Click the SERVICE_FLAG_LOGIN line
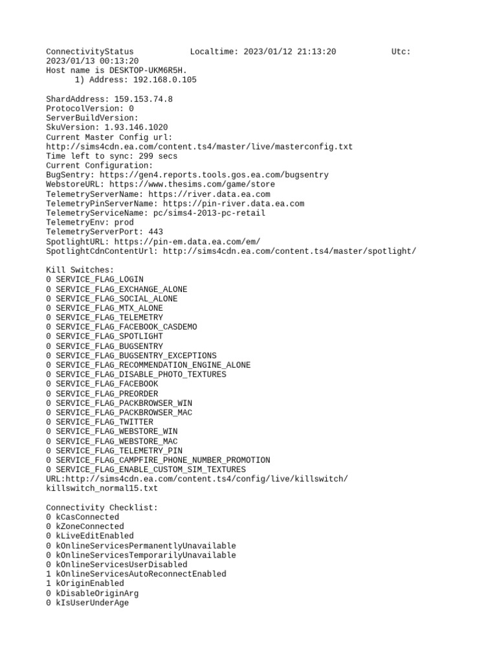This screenshot has height=663, width=497. (94, 280)
